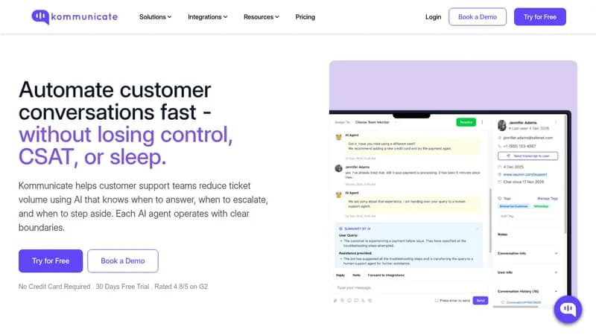The height and width of the screenshot is (335, 596).
Task: Click Jennifer Adams' avatar in the chat
Action: 338,168
